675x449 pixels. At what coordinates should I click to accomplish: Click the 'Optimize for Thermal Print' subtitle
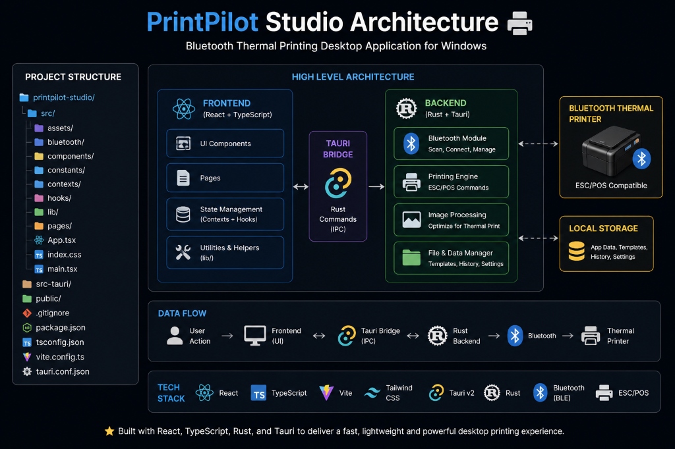(464, 226)
